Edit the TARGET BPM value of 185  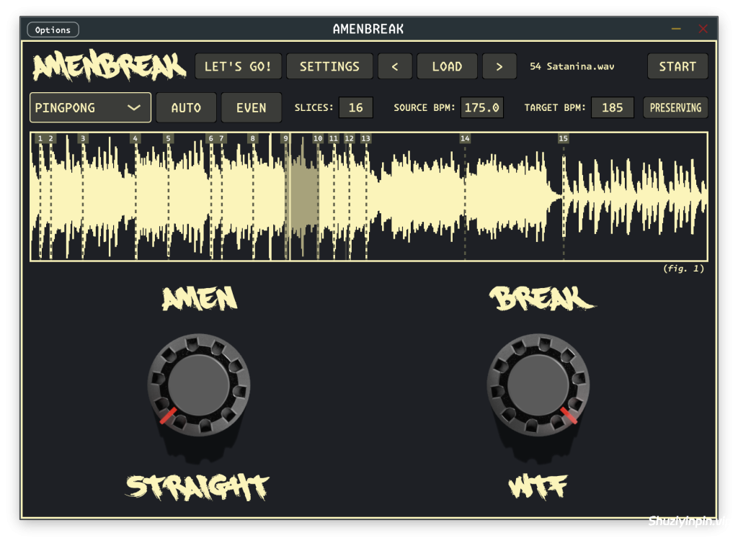pos(612,107)
